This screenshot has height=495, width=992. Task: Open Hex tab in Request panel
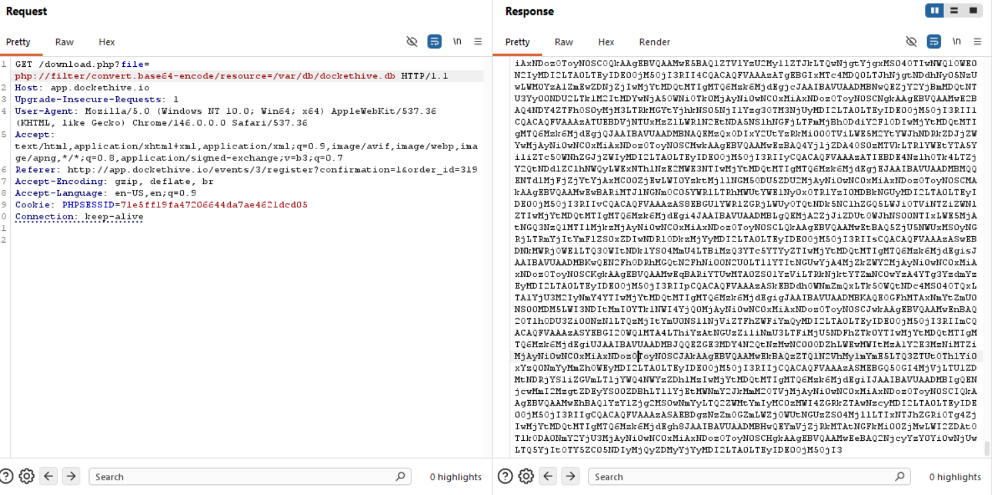click(x=107, y=41)
